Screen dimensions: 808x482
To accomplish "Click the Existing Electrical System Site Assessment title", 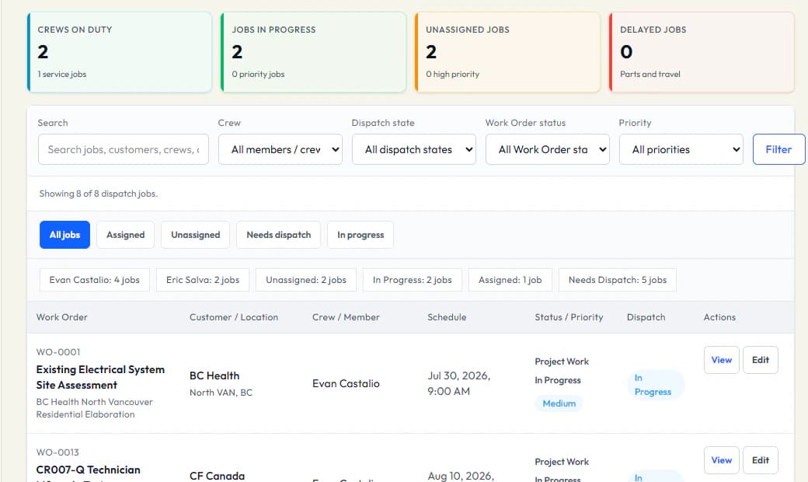I will point(100,377).
